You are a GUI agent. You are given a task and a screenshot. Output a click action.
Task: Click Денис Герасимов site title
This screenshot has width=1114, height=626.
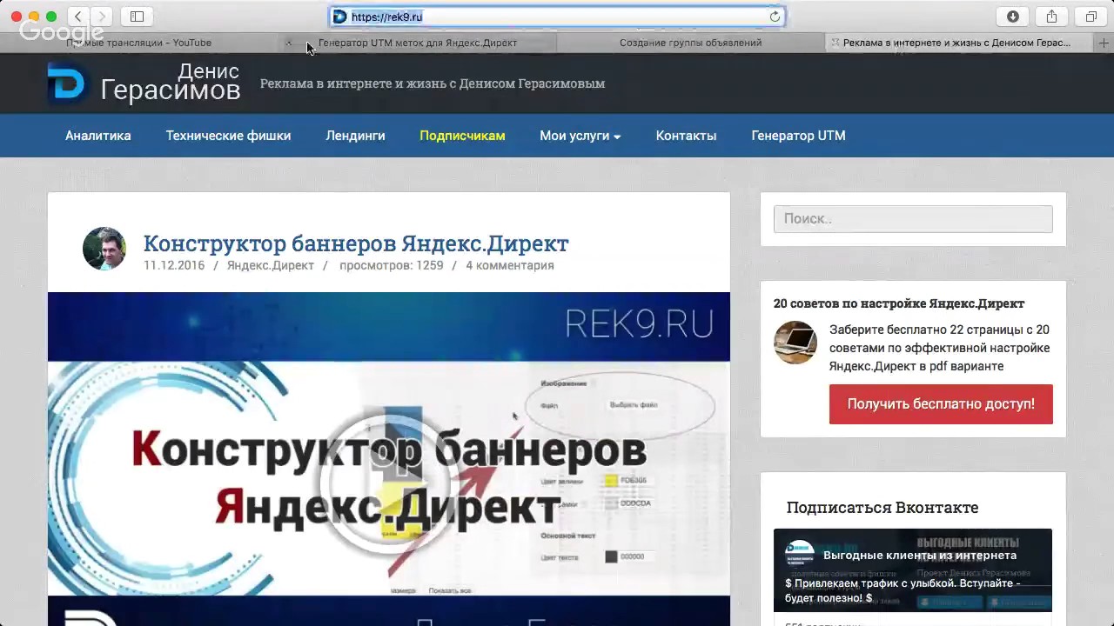tap(171, 81)
